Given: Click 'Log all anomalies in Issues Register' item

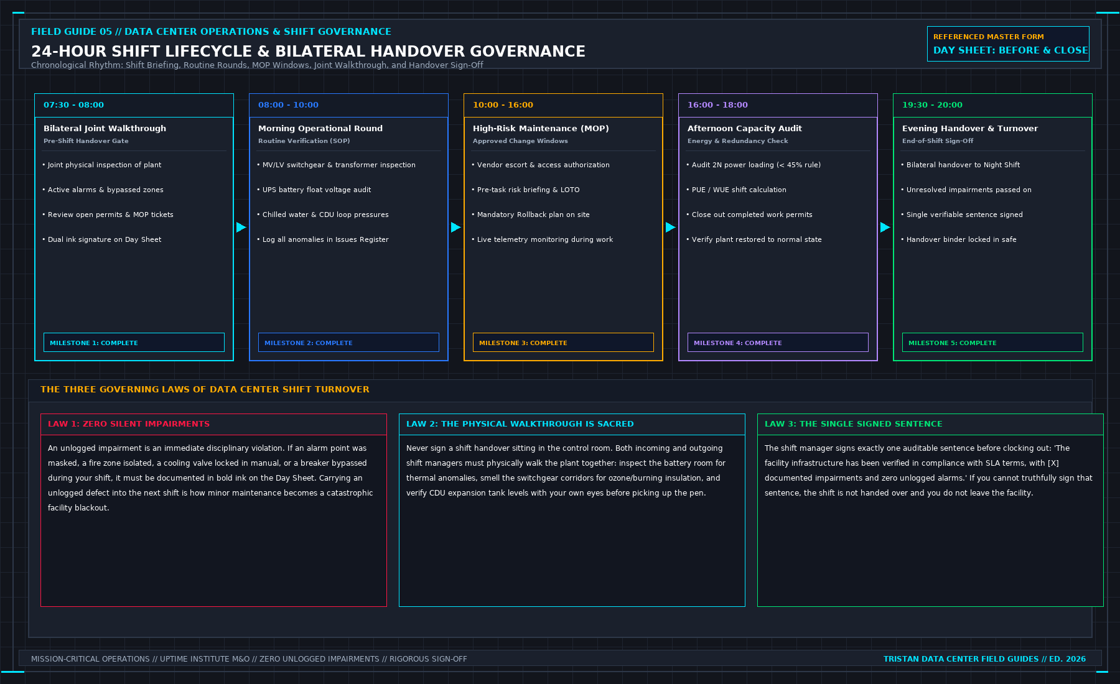Looking at the screenshot, I should [x=323, y=239].
